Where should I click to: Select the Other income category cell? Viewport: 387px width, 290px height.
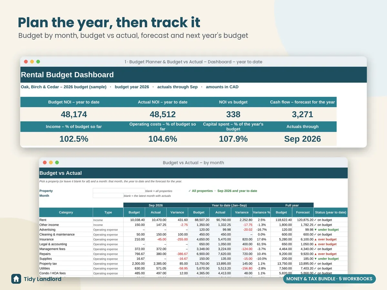pyautogui.click(x=66, y=225)
